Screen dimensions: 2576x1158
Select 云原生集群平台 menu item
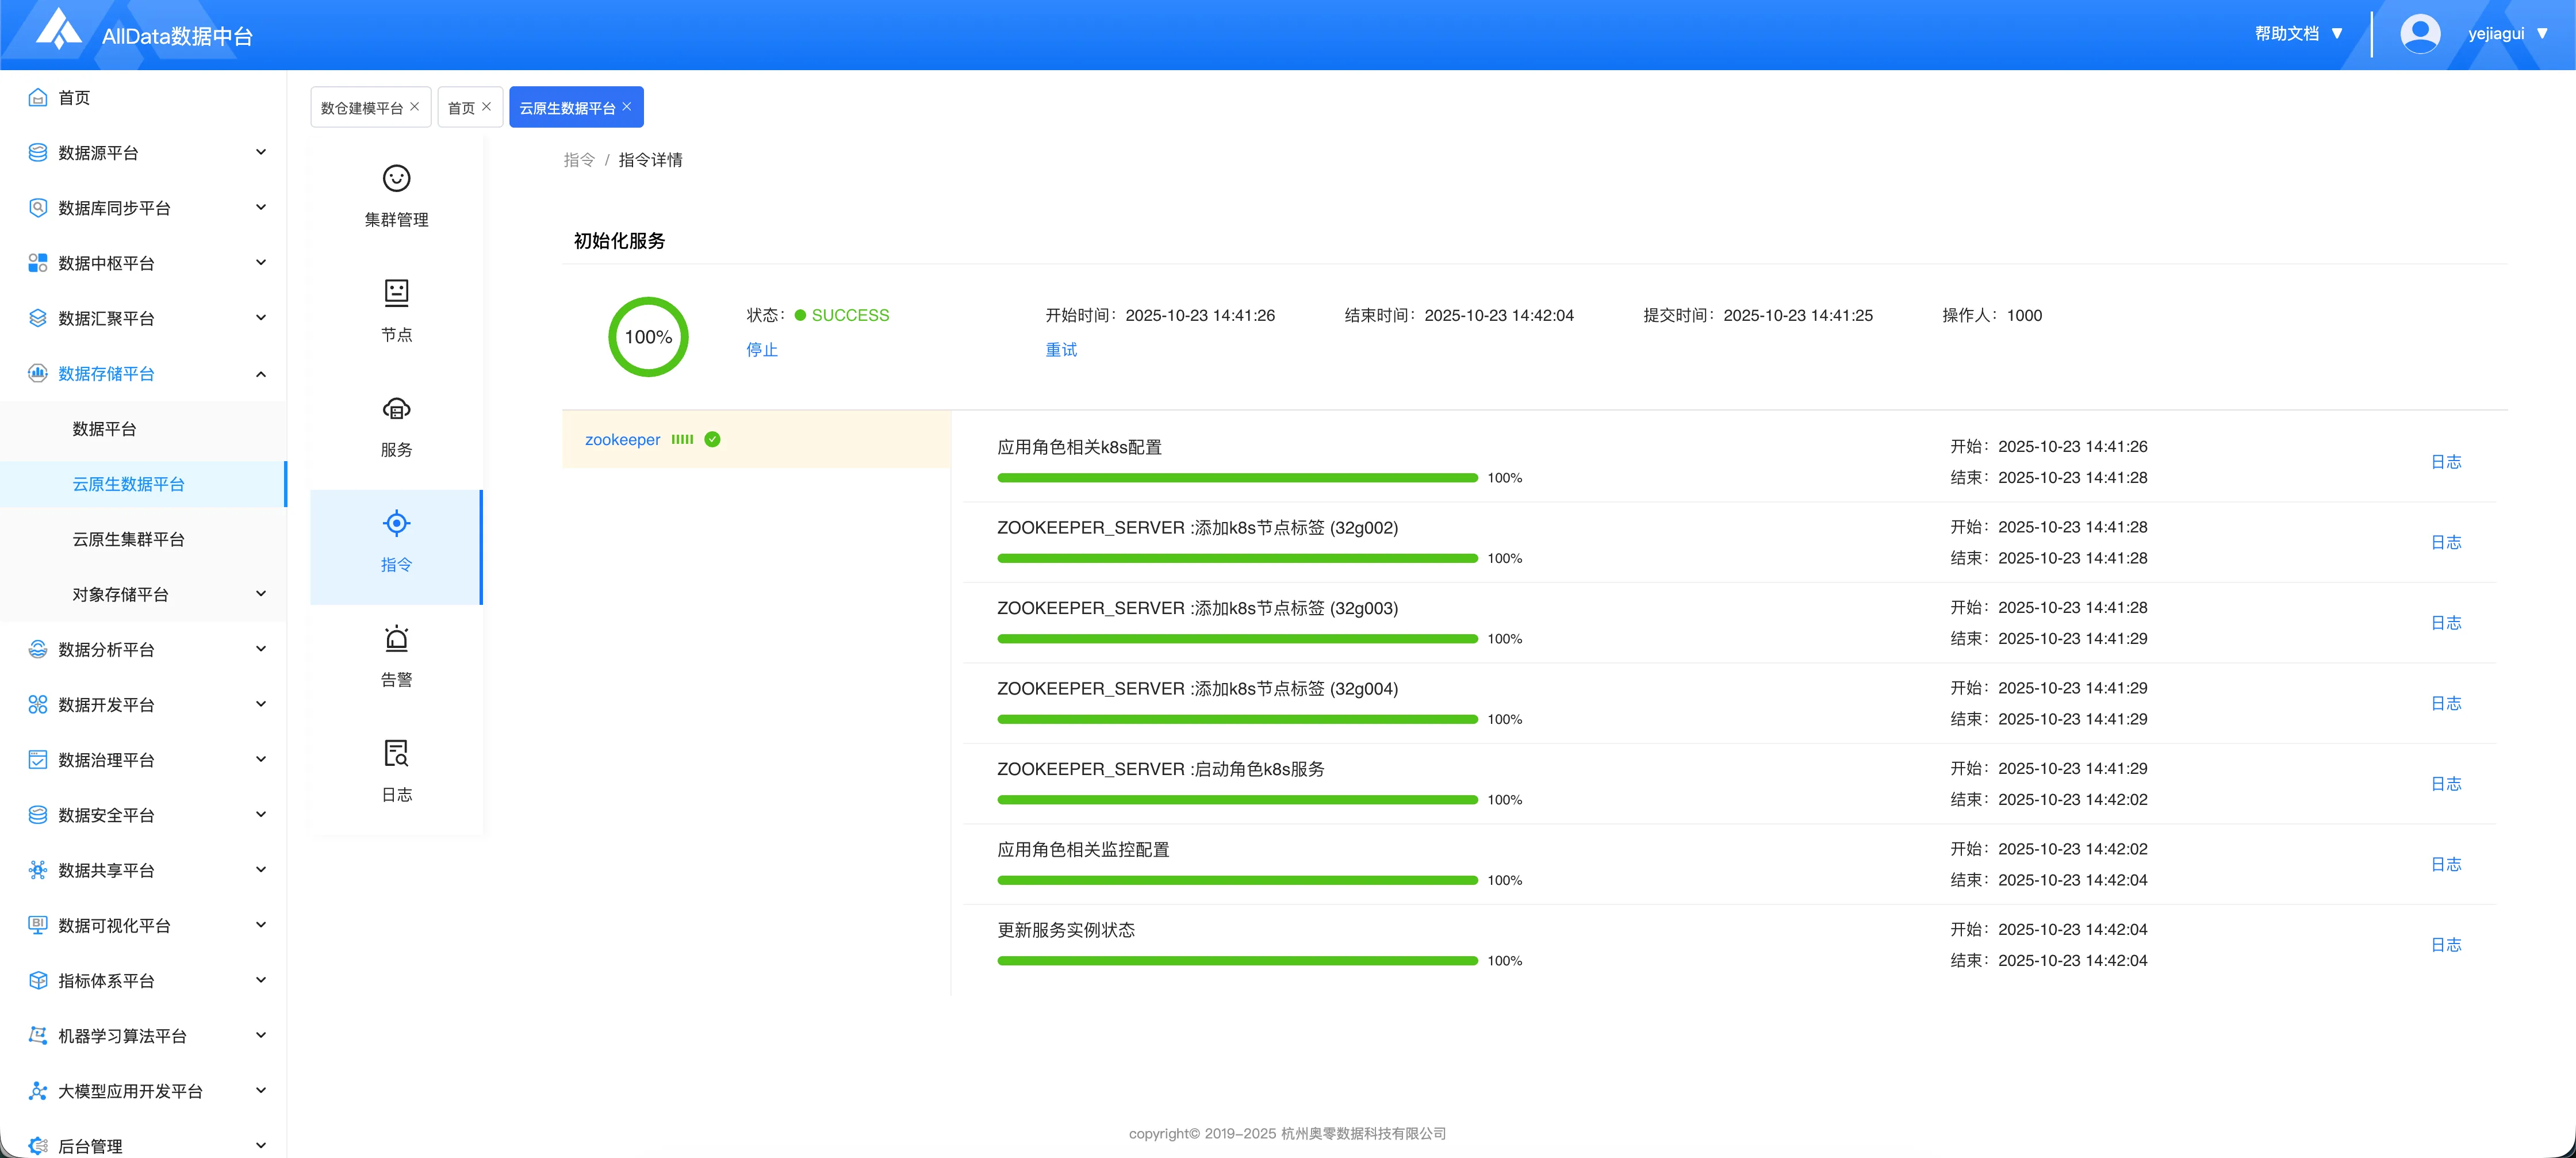(x=128, y=539)
